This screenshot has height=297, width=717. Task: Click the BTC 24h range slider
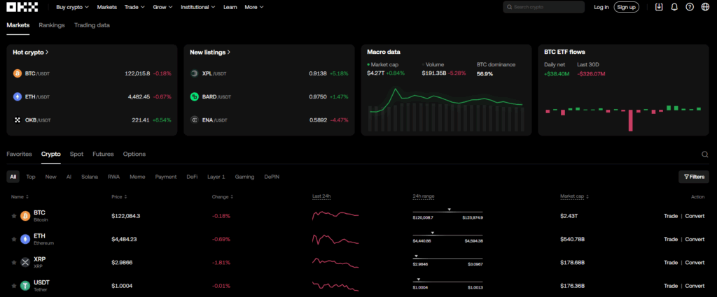tap(447, 212)
